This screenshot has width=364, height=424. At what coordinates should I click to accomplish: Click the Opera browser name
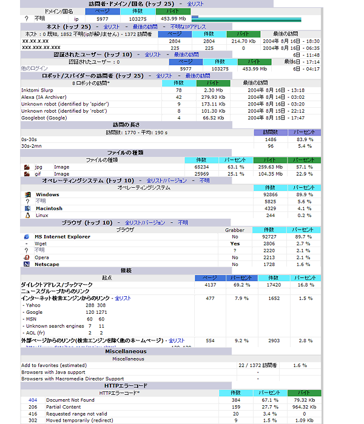click(x=42, y=257)
